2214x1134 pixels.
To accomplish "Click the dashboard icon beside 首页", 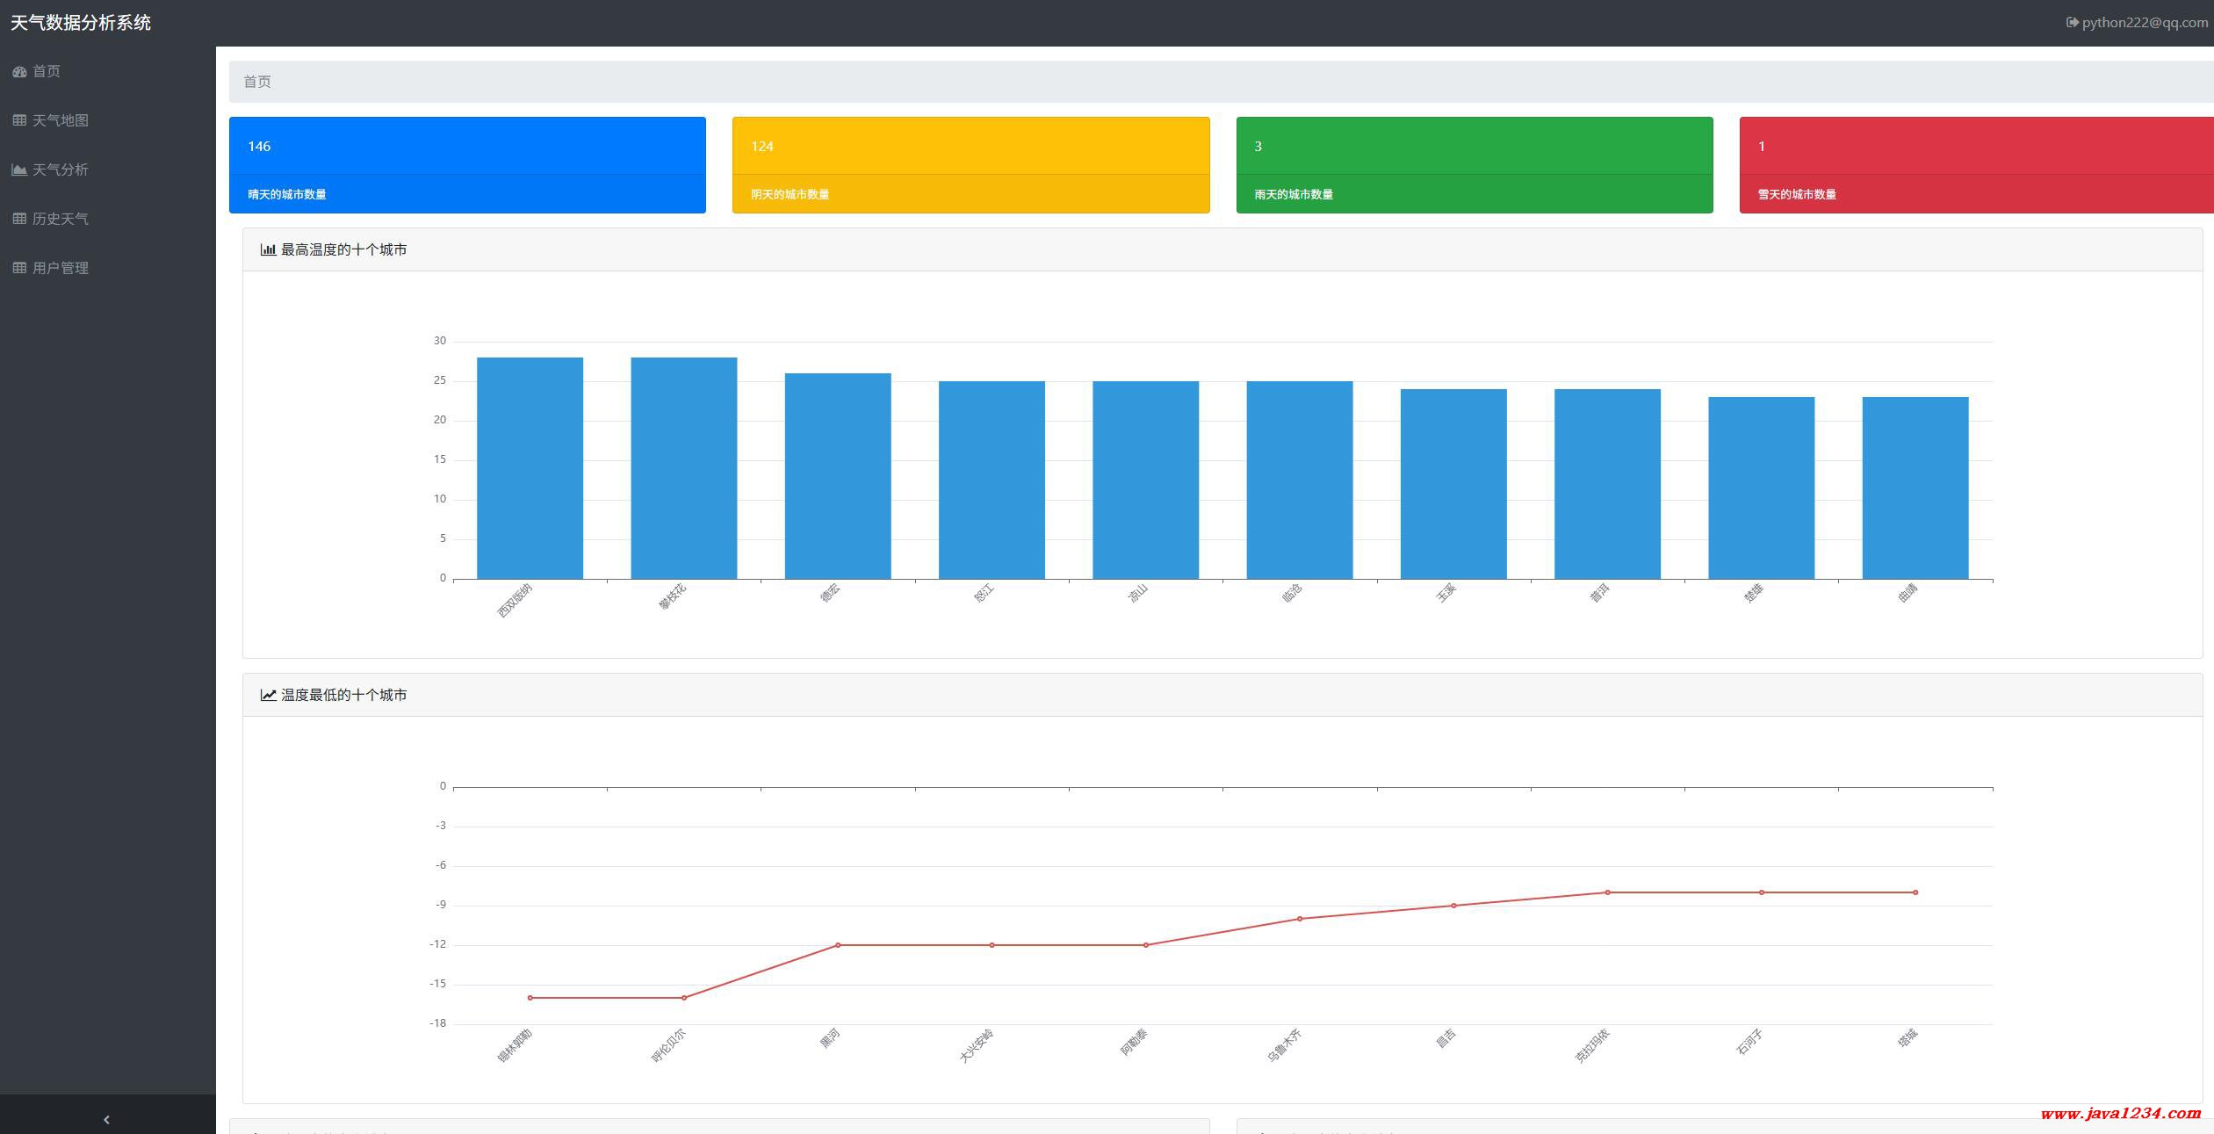I will coord(19,72).
